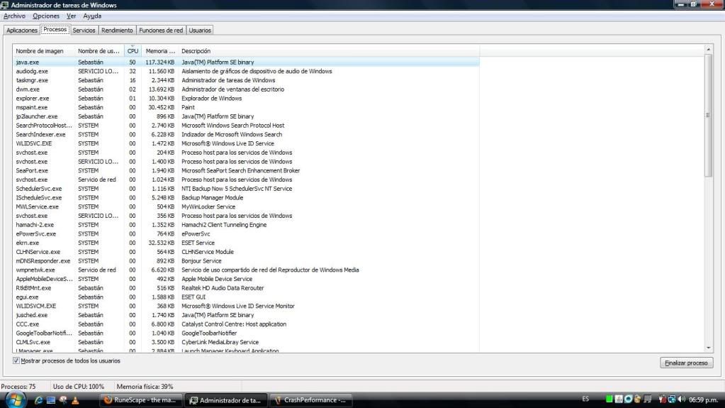Click the Show Desktop quick launch icon

click(x=51, y=400)
